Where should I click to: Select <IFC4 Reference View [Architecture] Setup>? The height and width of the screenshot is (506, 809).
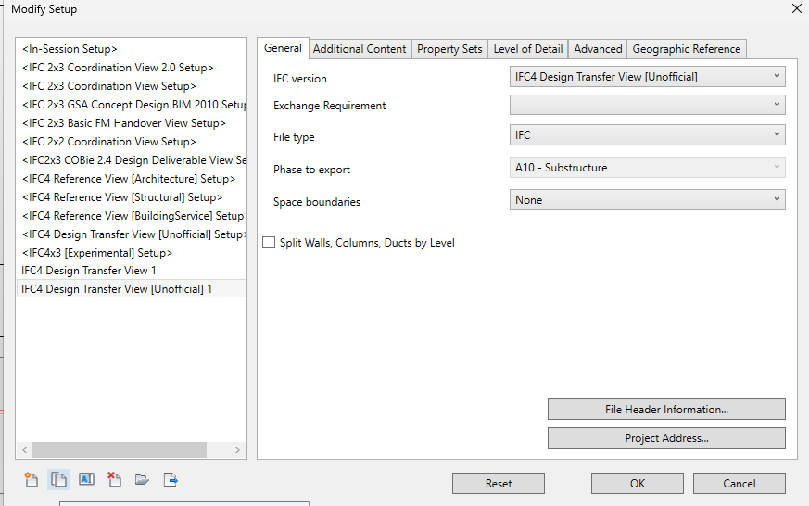131,179
